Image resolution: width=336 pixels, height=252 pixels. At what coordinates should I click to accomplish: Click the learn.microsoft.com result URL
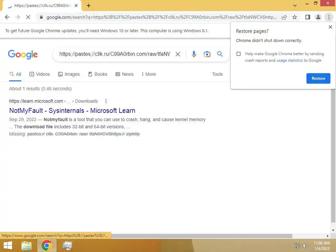(x=53, y=101)
